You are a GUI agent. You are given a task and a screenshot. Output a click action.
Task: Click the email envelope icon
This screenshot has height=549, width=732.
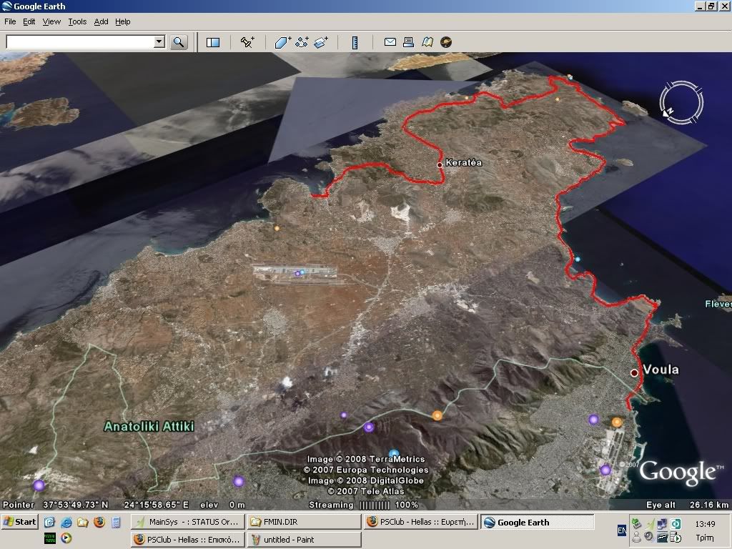(390, 42)
